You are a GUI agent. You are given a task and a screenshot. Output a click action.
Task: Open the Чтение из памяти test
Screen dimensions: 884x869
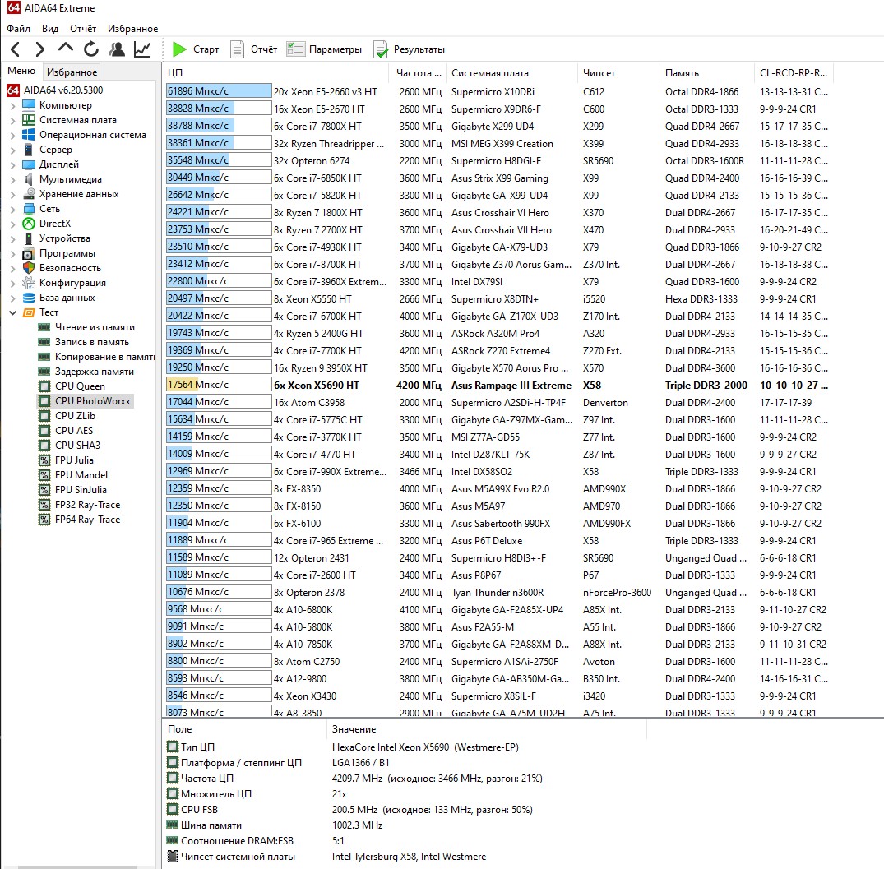coord(95,327)
